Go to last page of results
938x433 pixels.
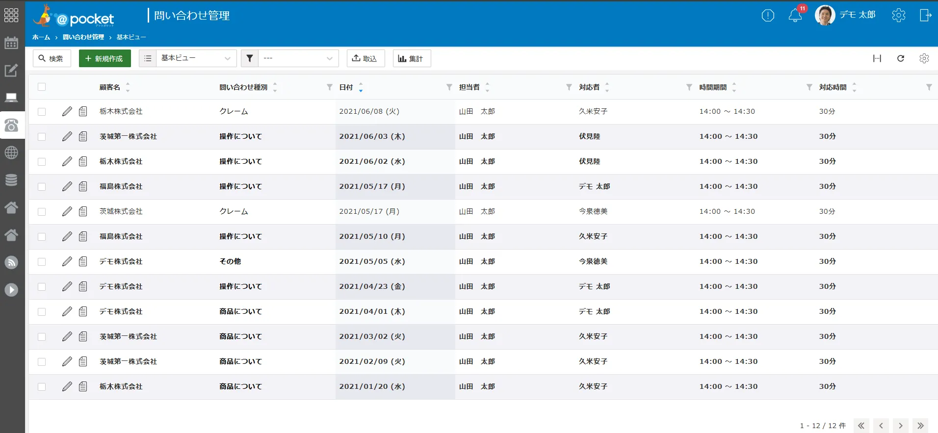pos(920,426)
